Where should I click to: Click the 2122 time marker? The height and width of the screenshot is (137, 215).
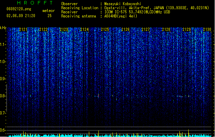click(x=43, y=29)
